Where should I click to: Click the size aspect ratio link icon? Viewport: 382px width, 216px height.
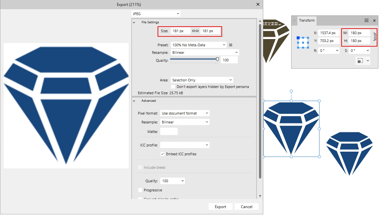coord(195,31)
